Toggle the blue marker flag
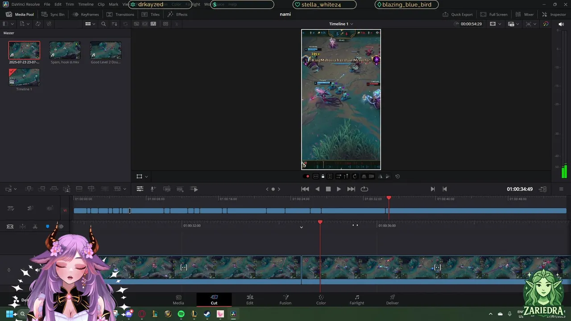This screenshot has height=321, width=571. [x=48, y=226]
